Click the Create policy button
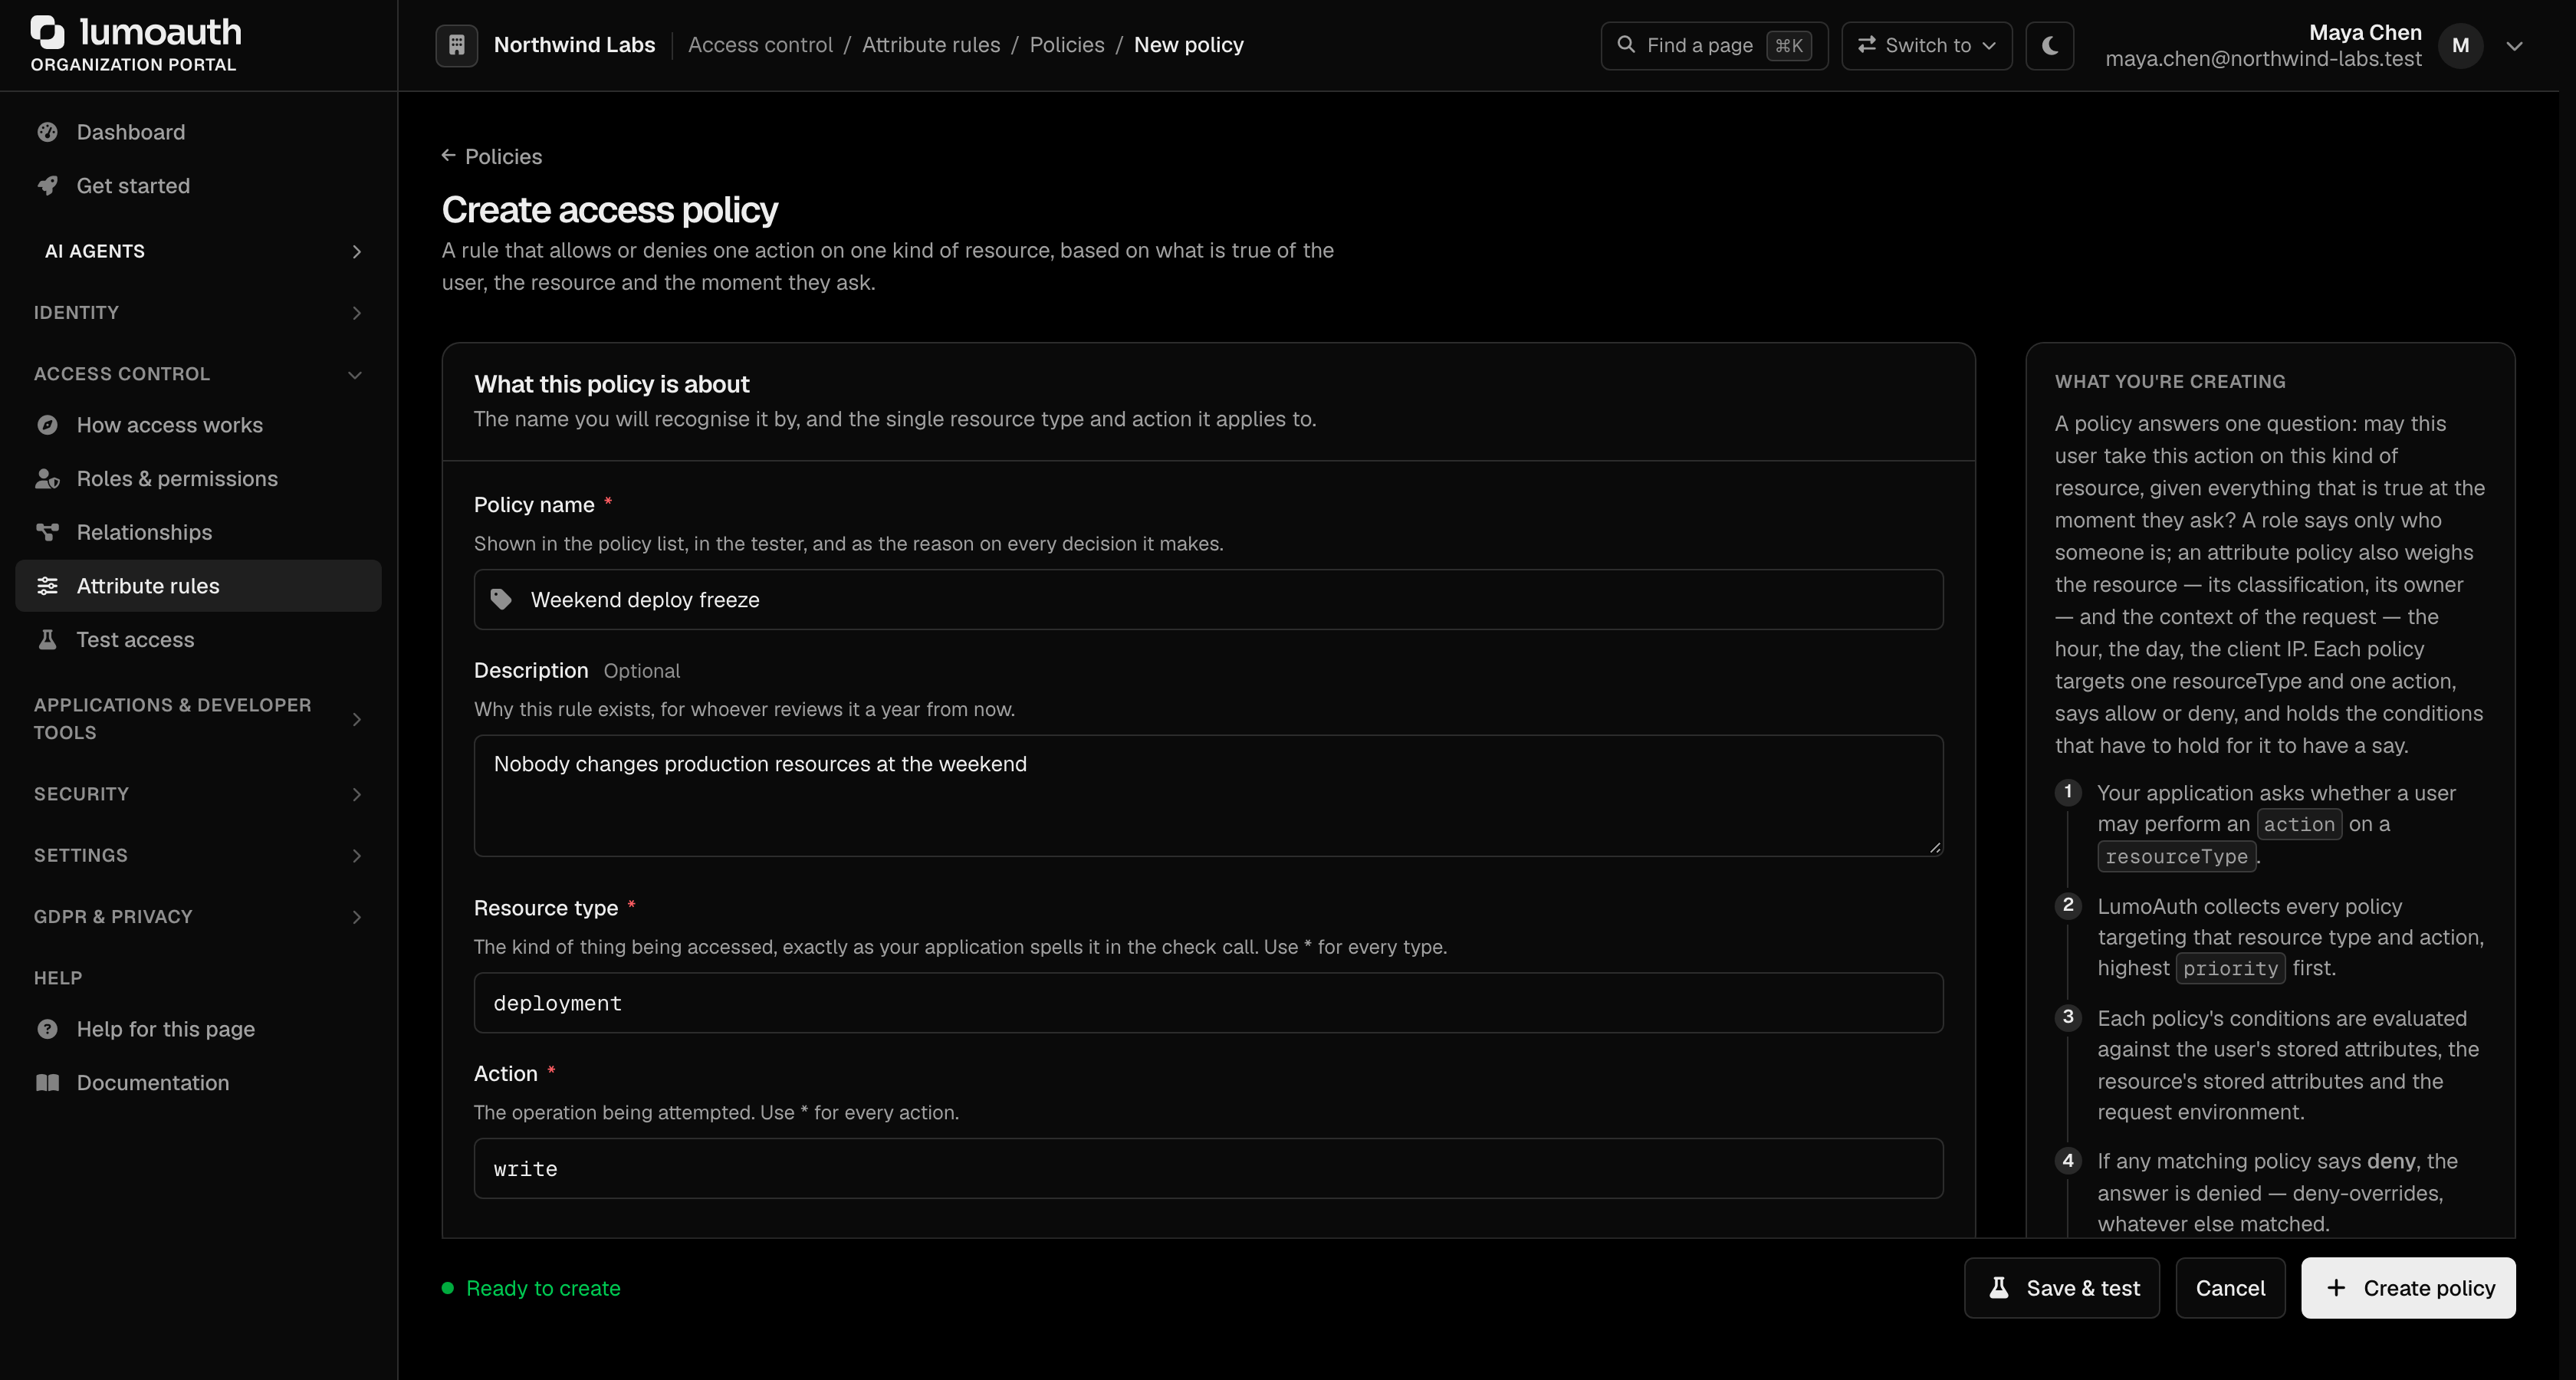 coord(2408,1288)
